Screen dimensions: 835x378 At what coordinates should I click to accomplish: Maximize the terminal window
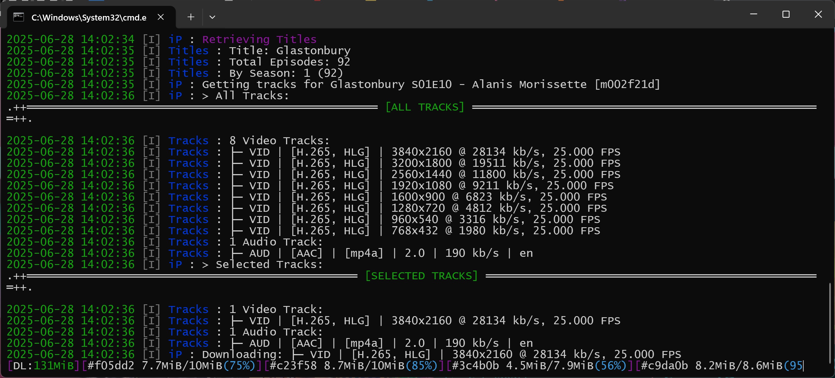click(x=786, y=14)
